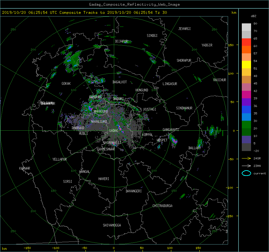Viewport: 269px width, 252px height.
Task: Click the GOKAK city label
Action: 66,83
